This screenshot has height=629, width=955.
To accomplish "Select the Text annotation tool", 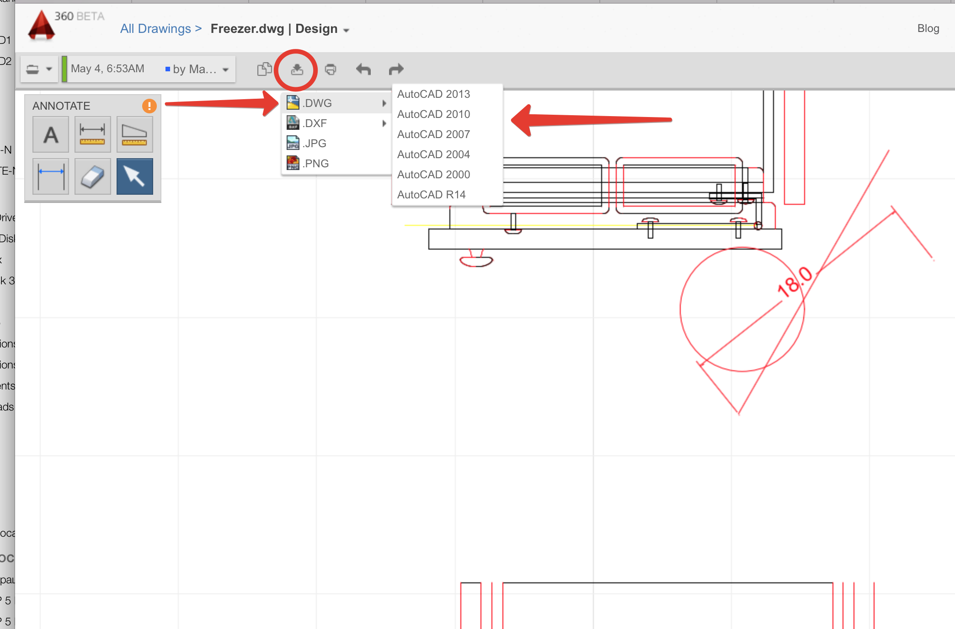I will (51, 134).
